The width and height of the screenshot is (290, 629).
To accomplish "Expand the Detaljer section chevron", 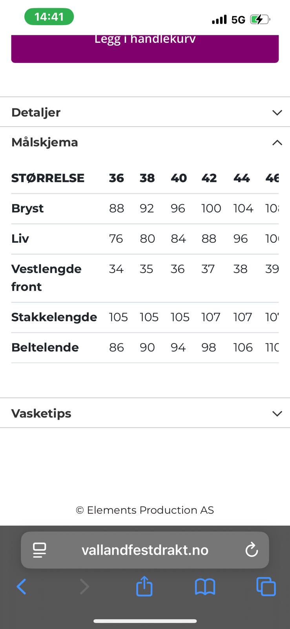I will [277, 113].
